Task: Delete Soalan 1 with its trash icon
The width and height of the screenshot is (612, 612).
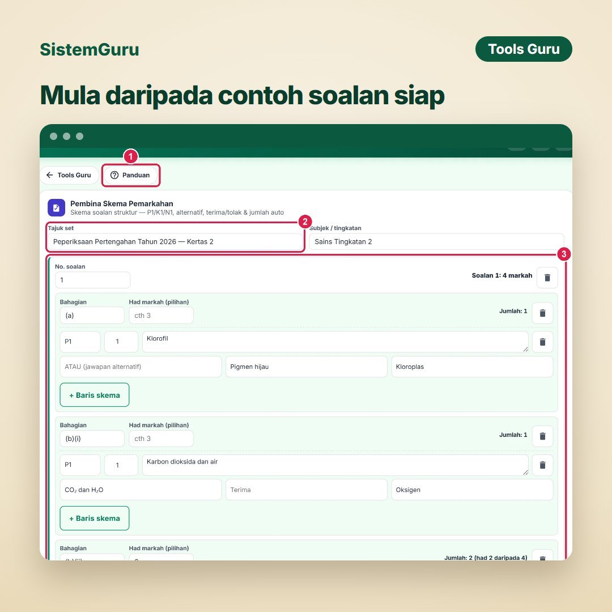Action: point(547,278)
